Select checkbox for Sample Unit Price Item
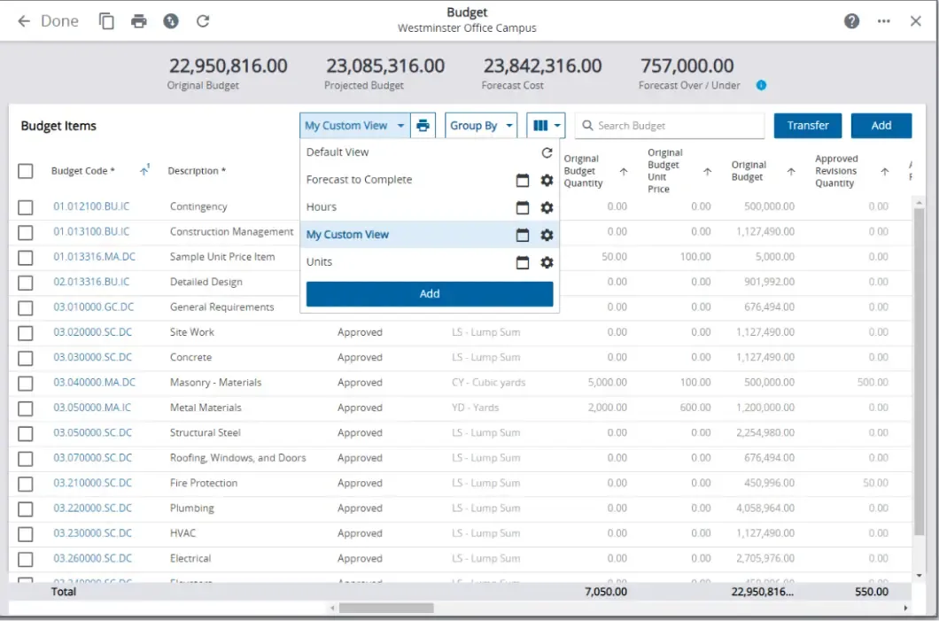Image resolution: width=939 pixels, height=621 pixels. pyautogui.click(x=25, y=258)
